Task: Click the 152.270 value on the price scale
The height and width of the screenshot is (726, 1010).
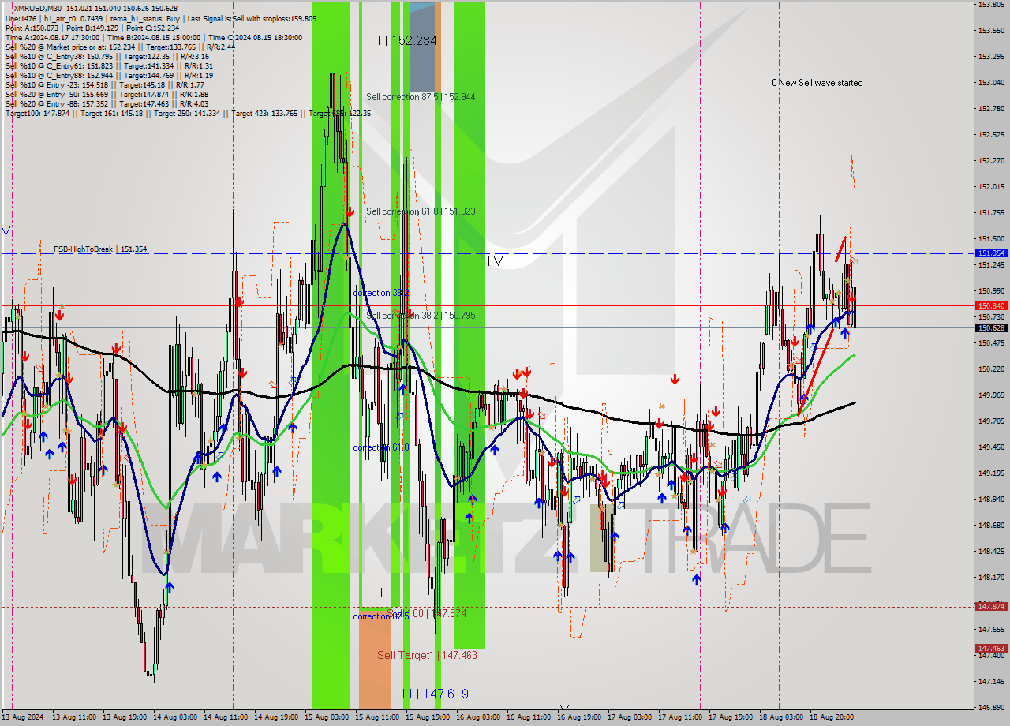Action: pyautogui.click(x=991, y=160)
